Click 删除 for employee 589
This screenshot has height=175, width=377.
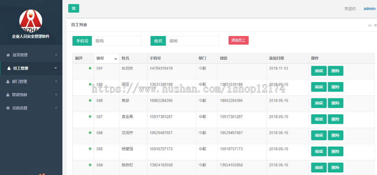[x=336, y=87]
